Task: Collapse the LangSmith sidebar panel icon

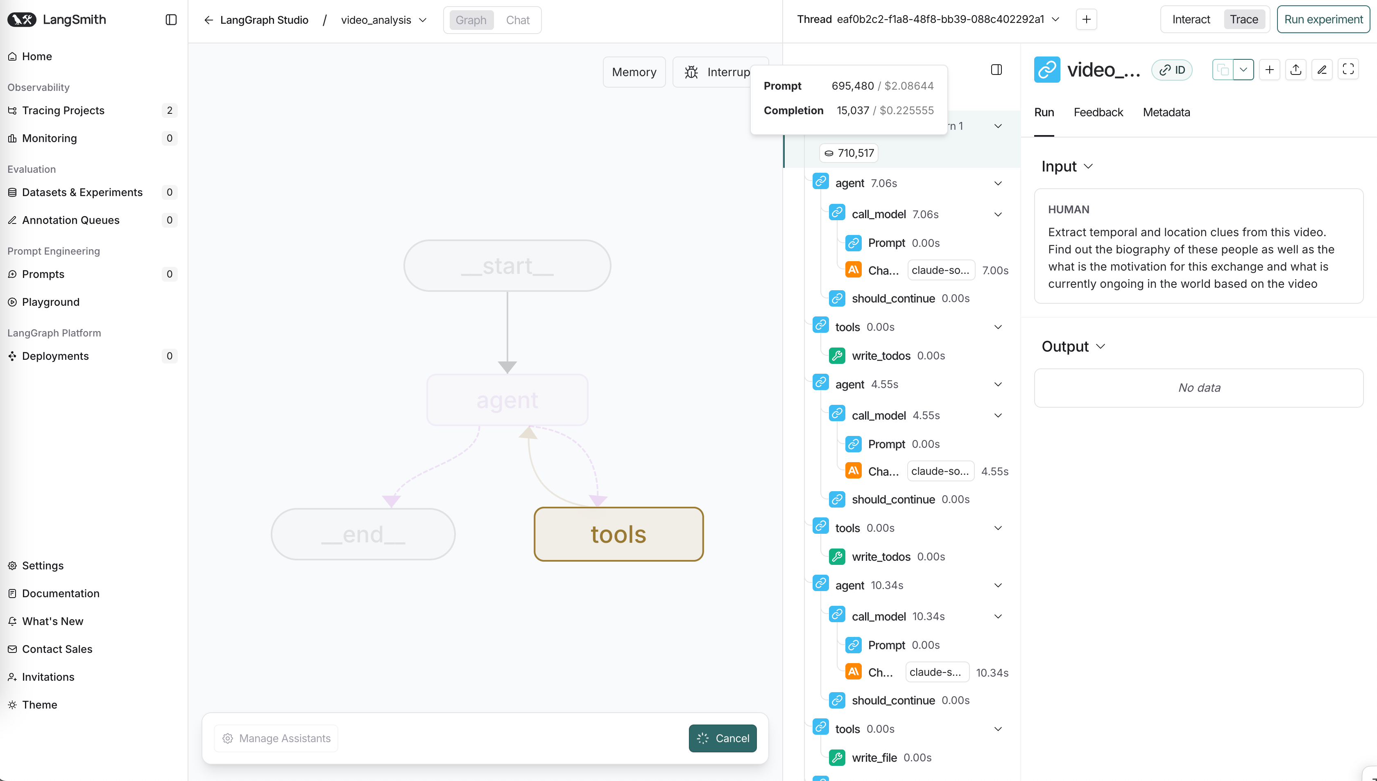Action: pyautogui.click(x=171, y=20)
